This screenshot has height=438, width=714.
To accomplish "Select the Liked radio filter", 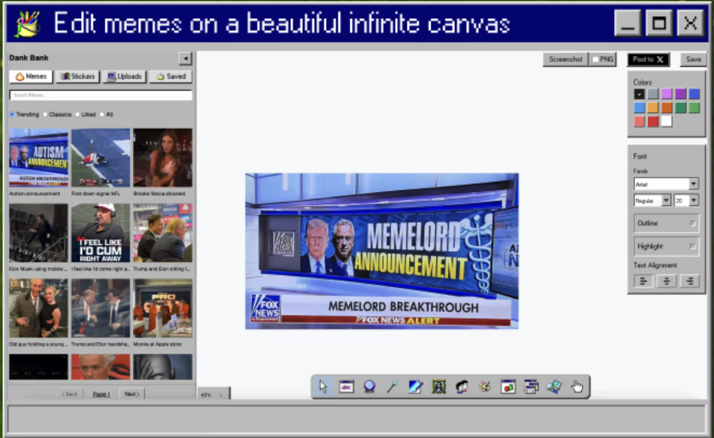I will (77, 115).
